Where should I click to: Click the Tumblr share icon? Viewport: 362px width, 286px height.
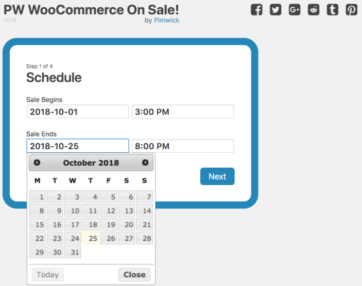(x=333, y=10)
